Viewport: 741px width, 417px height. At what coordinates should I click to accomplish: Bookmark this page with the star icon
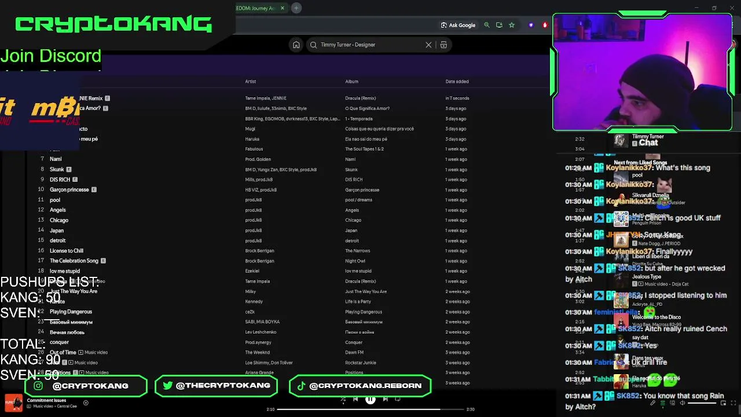[512, 25]
